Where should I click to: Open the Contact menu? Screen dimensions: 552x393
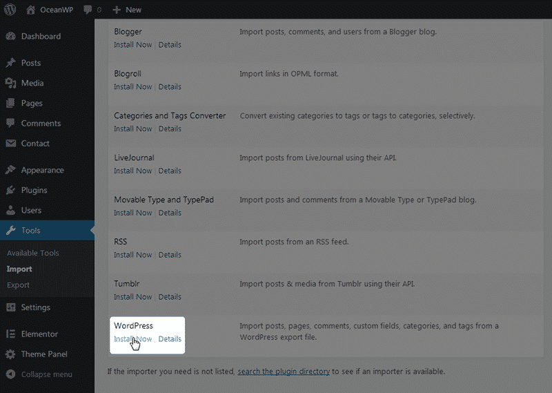coord(35,144)
